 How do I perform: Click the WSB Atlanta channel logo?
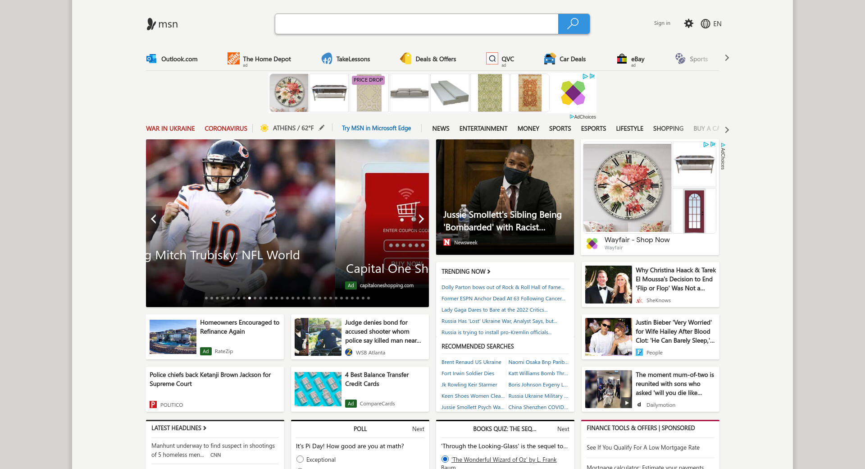tap(349, 352)
